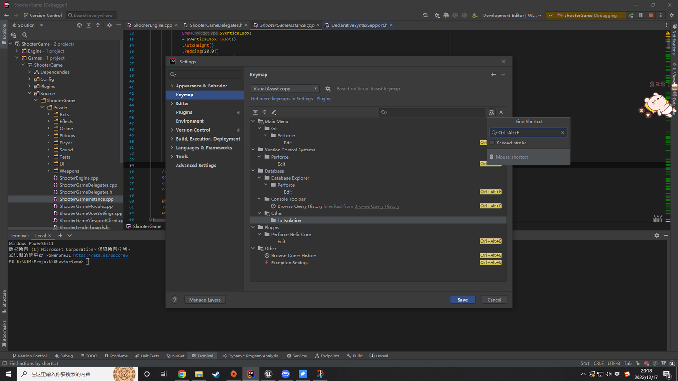Stop the ShooterGame debugging session
This screenshot has height=381, width=678.
click(651, 15)
